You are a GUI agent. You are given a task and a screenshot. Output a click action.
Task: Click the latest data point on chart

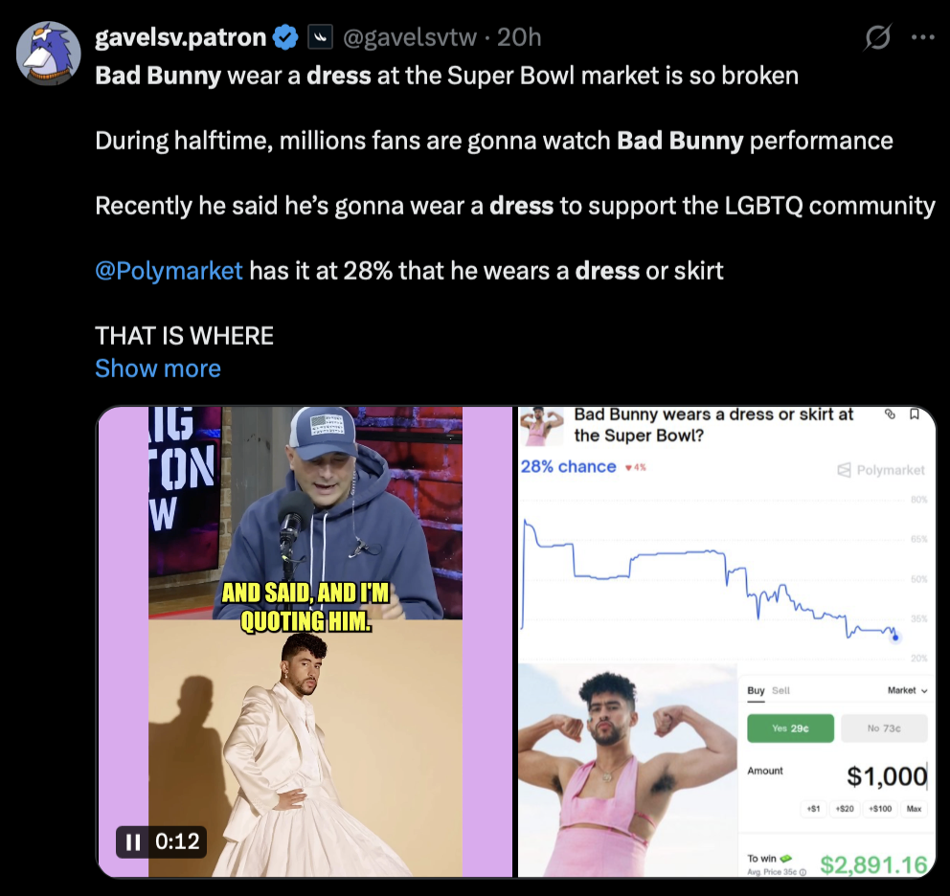pos(895,637)
